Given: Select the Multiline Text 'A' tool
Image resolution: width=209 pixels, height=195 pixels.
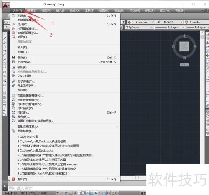Looking at the screenshot, I should click(x=5, y=110).
